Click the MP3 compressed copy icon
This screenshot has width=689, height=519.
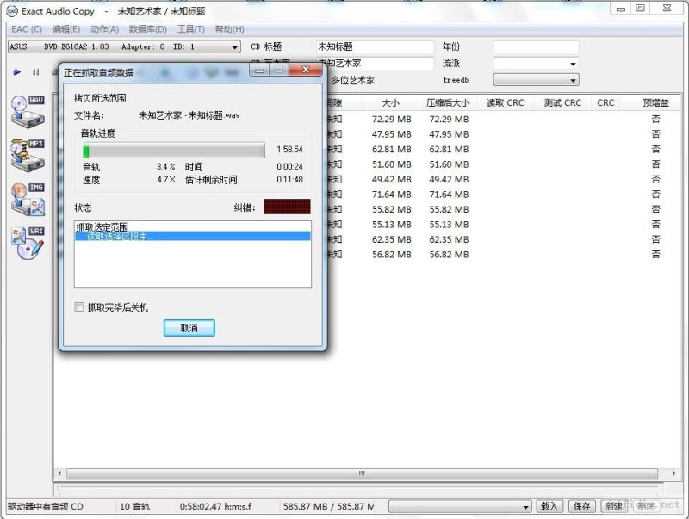click(x=28, y=155)
